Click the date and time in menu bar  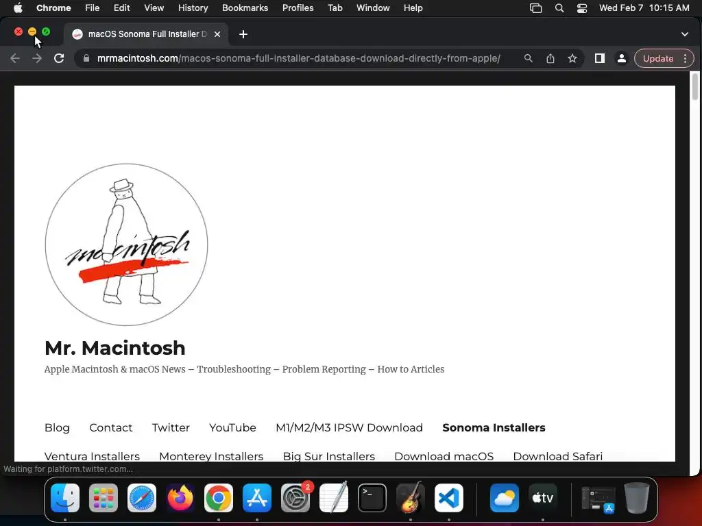point(644,8)
